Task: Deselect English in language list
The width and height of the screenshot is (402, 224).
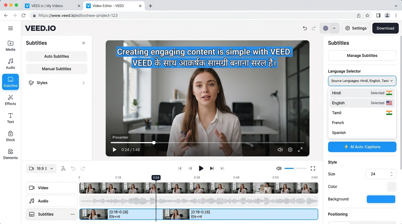Action: pos(362,103)
